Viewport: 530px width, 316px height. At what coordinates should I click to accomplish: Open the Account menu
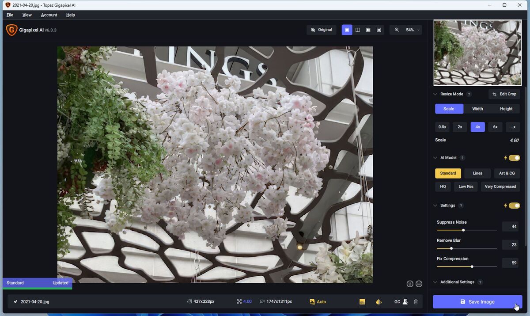click(x=49, y=15)
